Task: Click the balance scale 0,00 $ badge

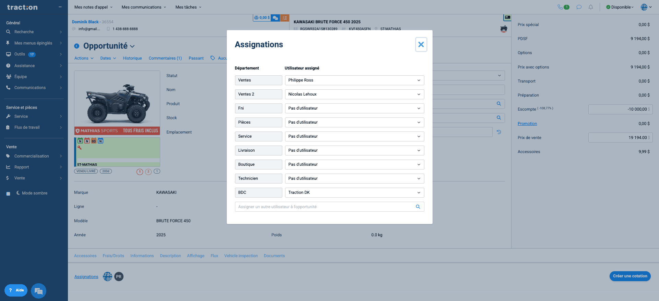Action: (x=262, y=18)
